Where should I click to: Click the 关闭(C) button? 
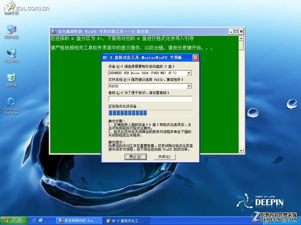pyautogui.click(x=164, y=157)
